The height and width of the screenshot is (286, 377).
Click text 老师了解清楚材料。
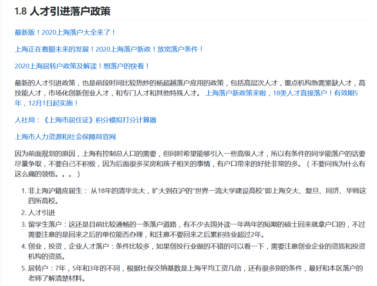[x=57, y=278]
